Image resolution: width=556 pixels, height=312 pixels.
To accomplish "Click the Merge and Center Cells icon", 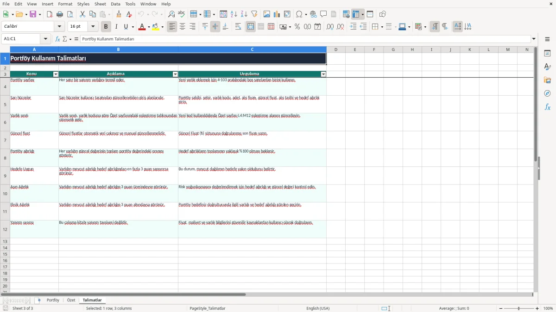I will click(x=251, y=27).
